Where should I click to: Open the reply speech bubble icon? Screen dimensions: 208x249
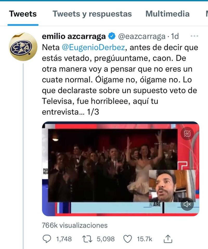click(47, 239)
